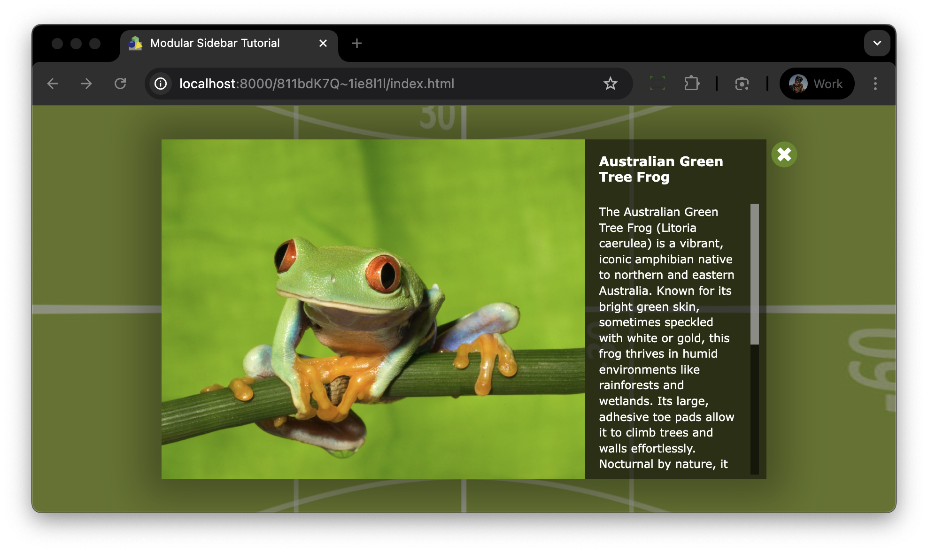The height and width of the screenshot is (552, 928).
Task: Reload the current page
Action: (x=120, y=84)
